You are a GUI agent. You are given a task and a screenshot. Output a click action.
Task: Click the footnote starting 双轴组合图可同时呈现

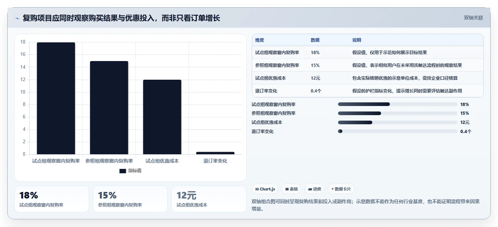click(x=365, y=205)
